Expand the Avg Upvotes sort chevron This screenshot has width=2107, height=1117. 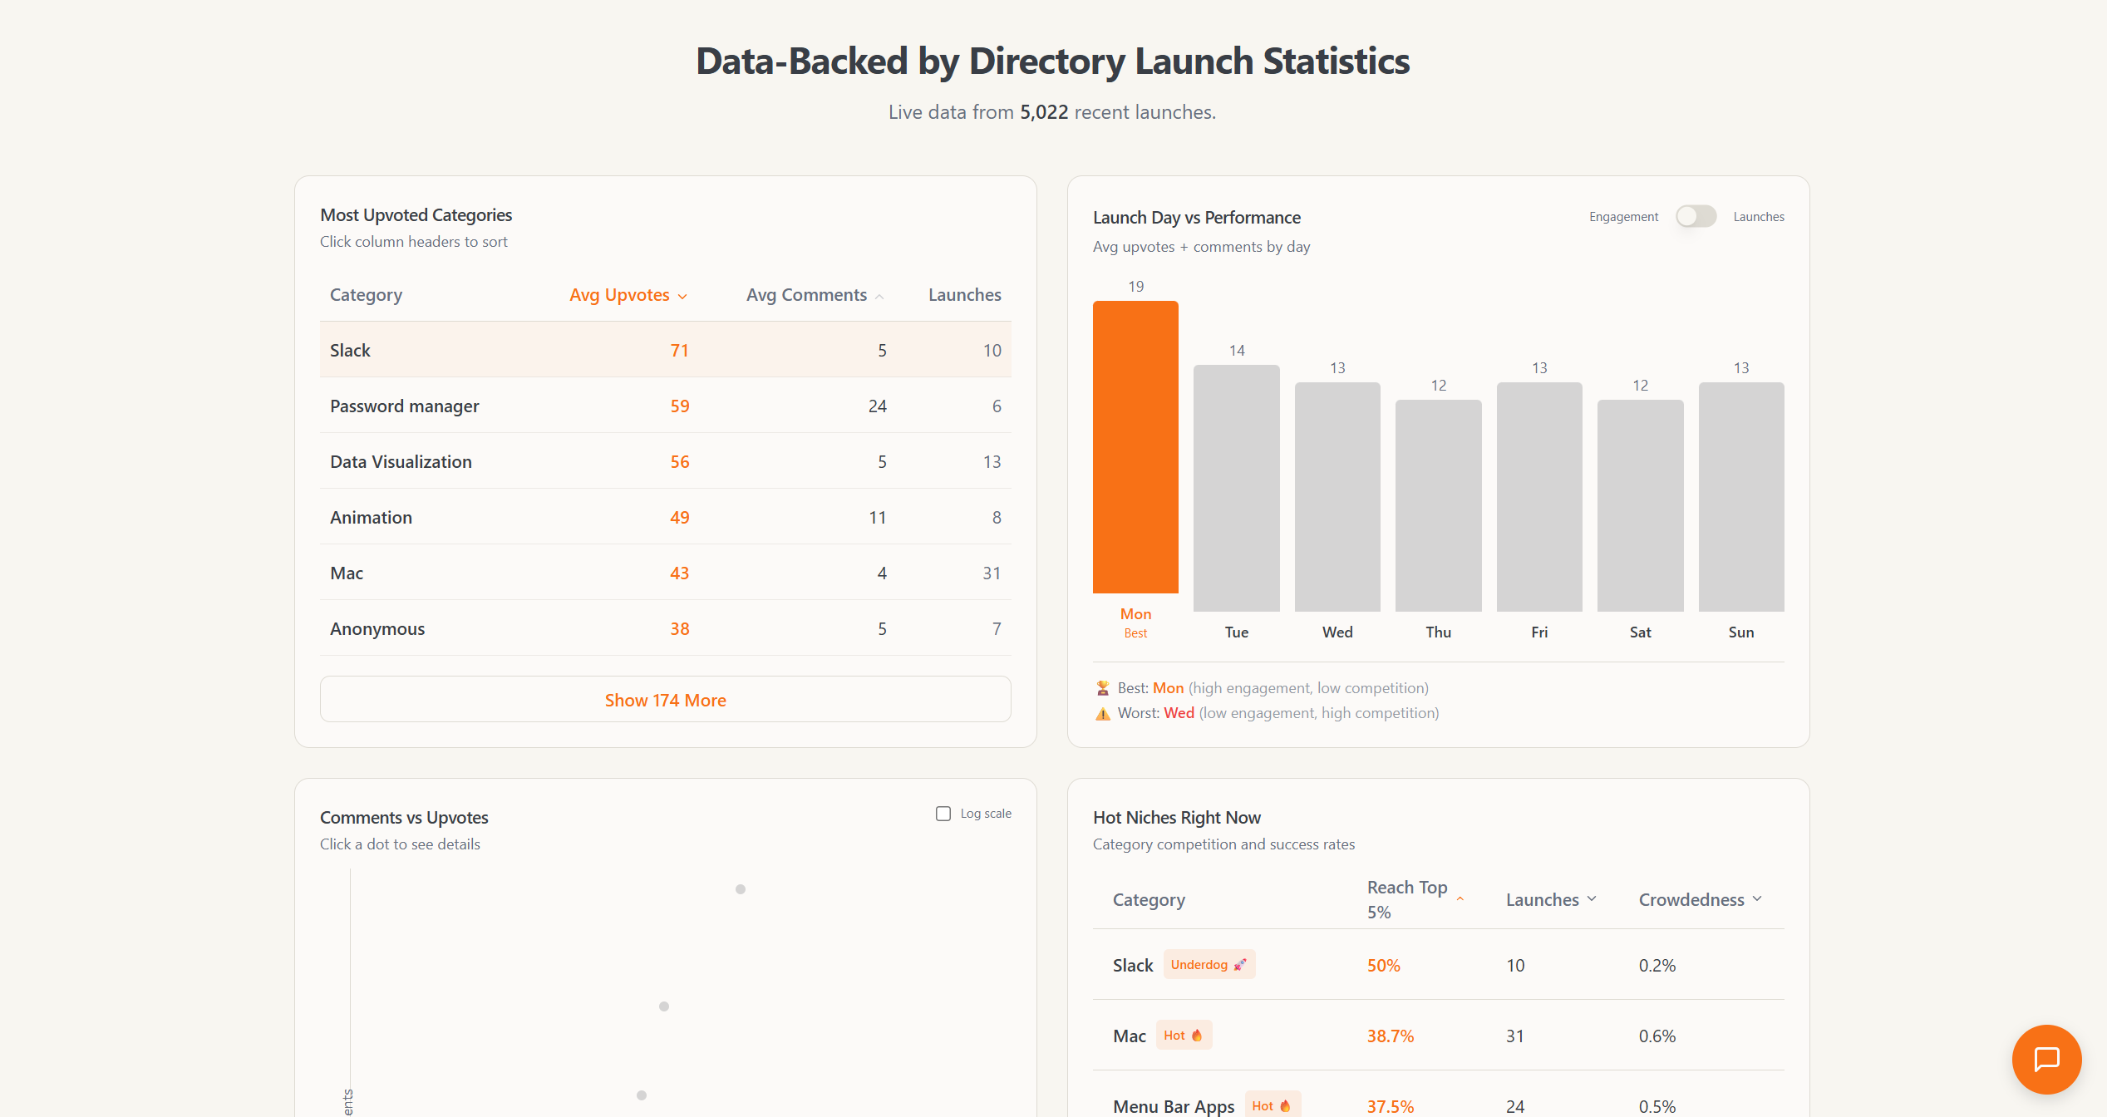(682, 296)
